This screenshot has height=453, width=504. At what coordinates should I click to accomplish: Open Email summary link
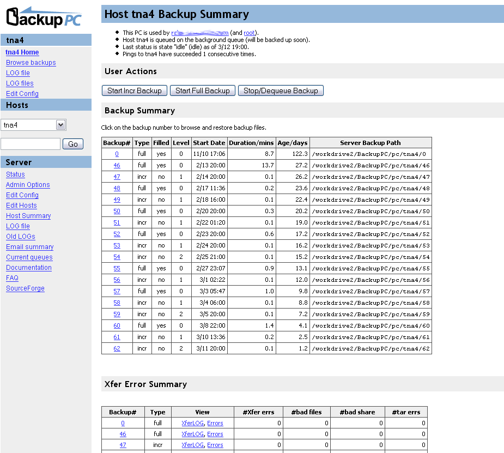(29, 246)
